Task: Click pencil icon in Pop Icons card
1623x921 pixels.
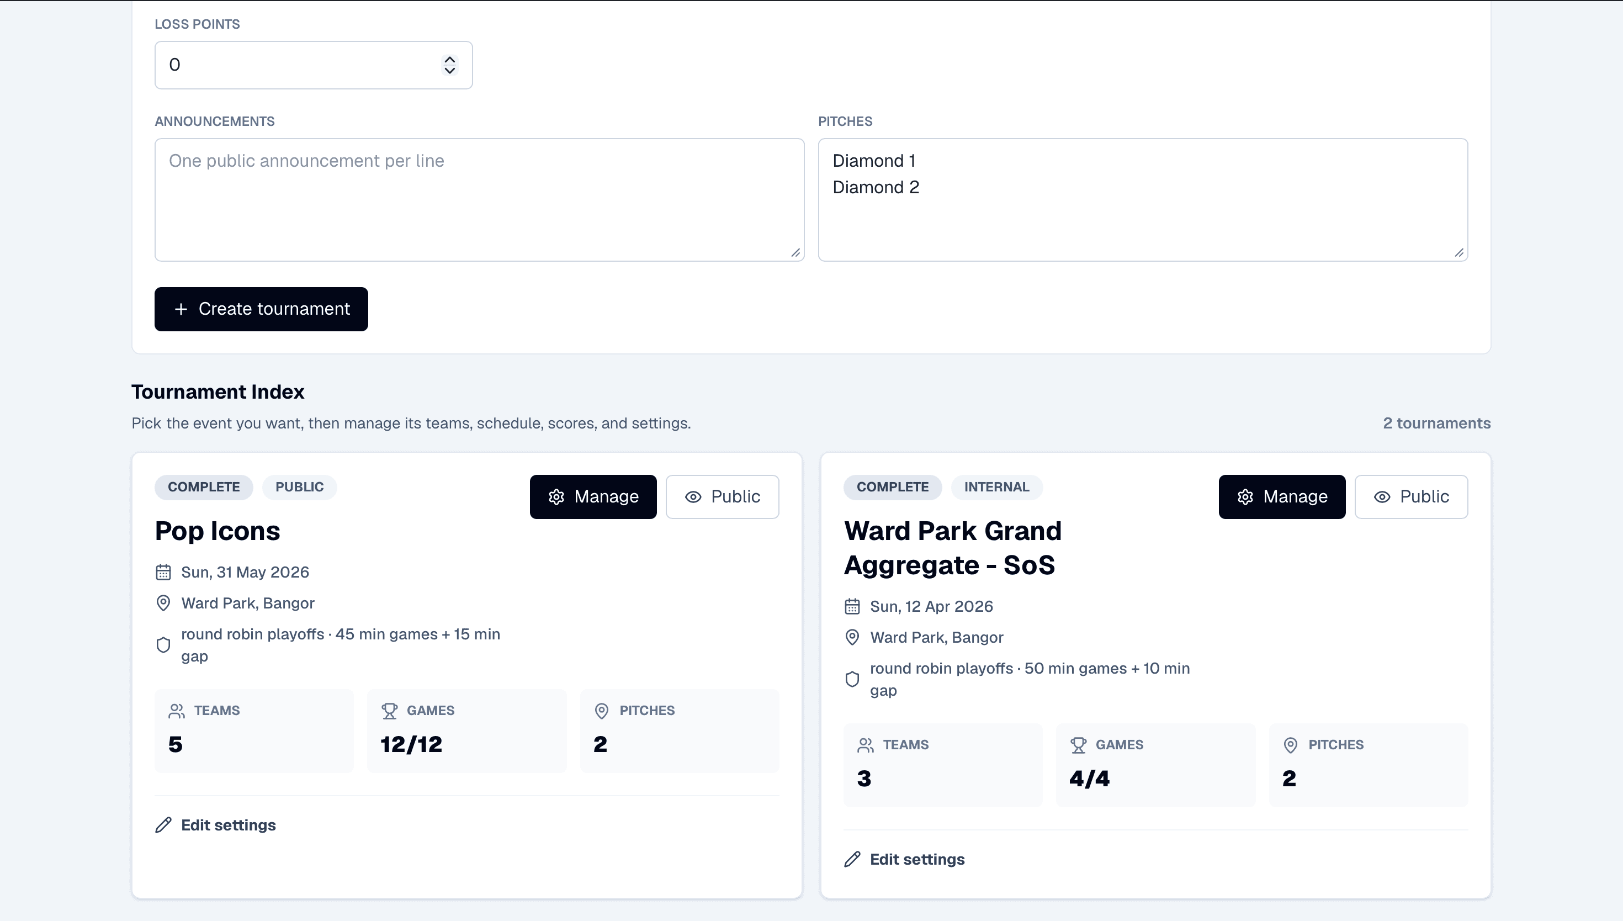Action: (163, 825)
